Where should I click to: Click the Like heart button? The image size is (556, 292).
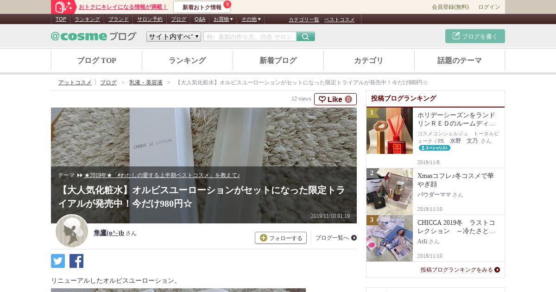coord(335,99)
